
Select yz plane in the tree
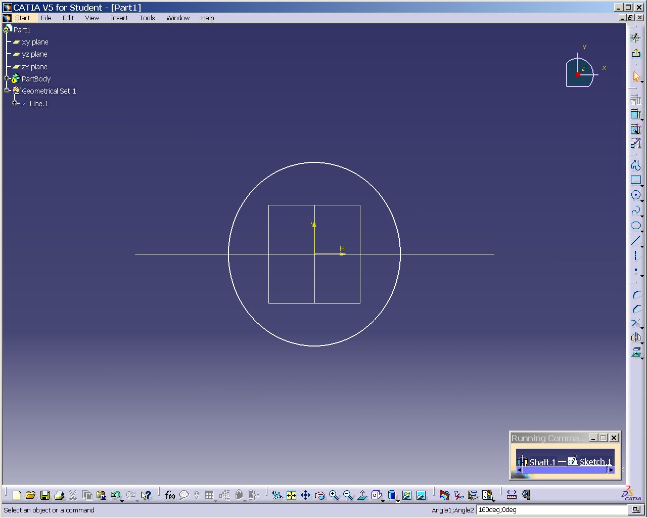tap(34, 54)
